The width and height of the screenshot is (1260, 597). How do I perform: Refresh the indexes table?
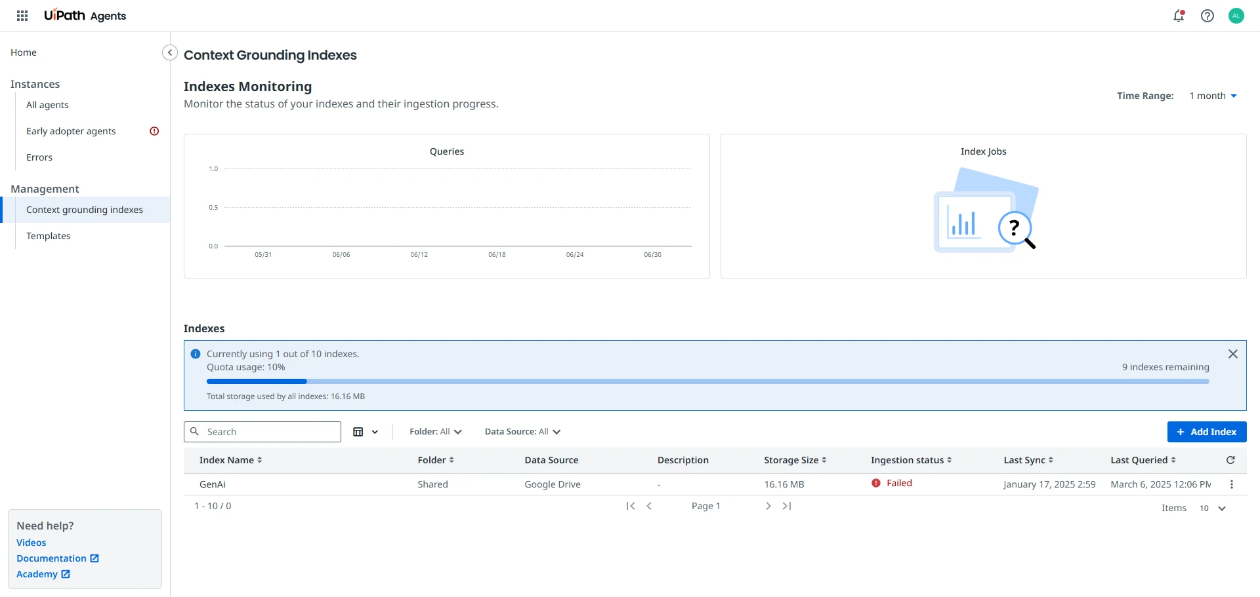(x=1230, y=460)
